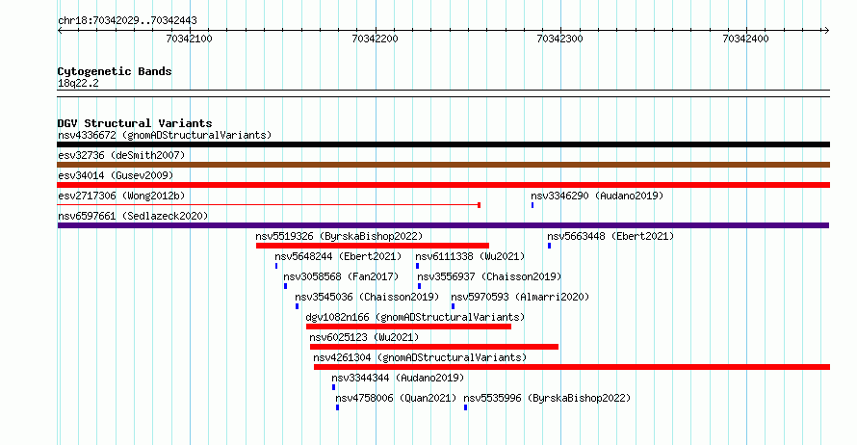857x445 pixels.
Task: Click the left arrowhead of the ruler
Action: pos(60,31)
